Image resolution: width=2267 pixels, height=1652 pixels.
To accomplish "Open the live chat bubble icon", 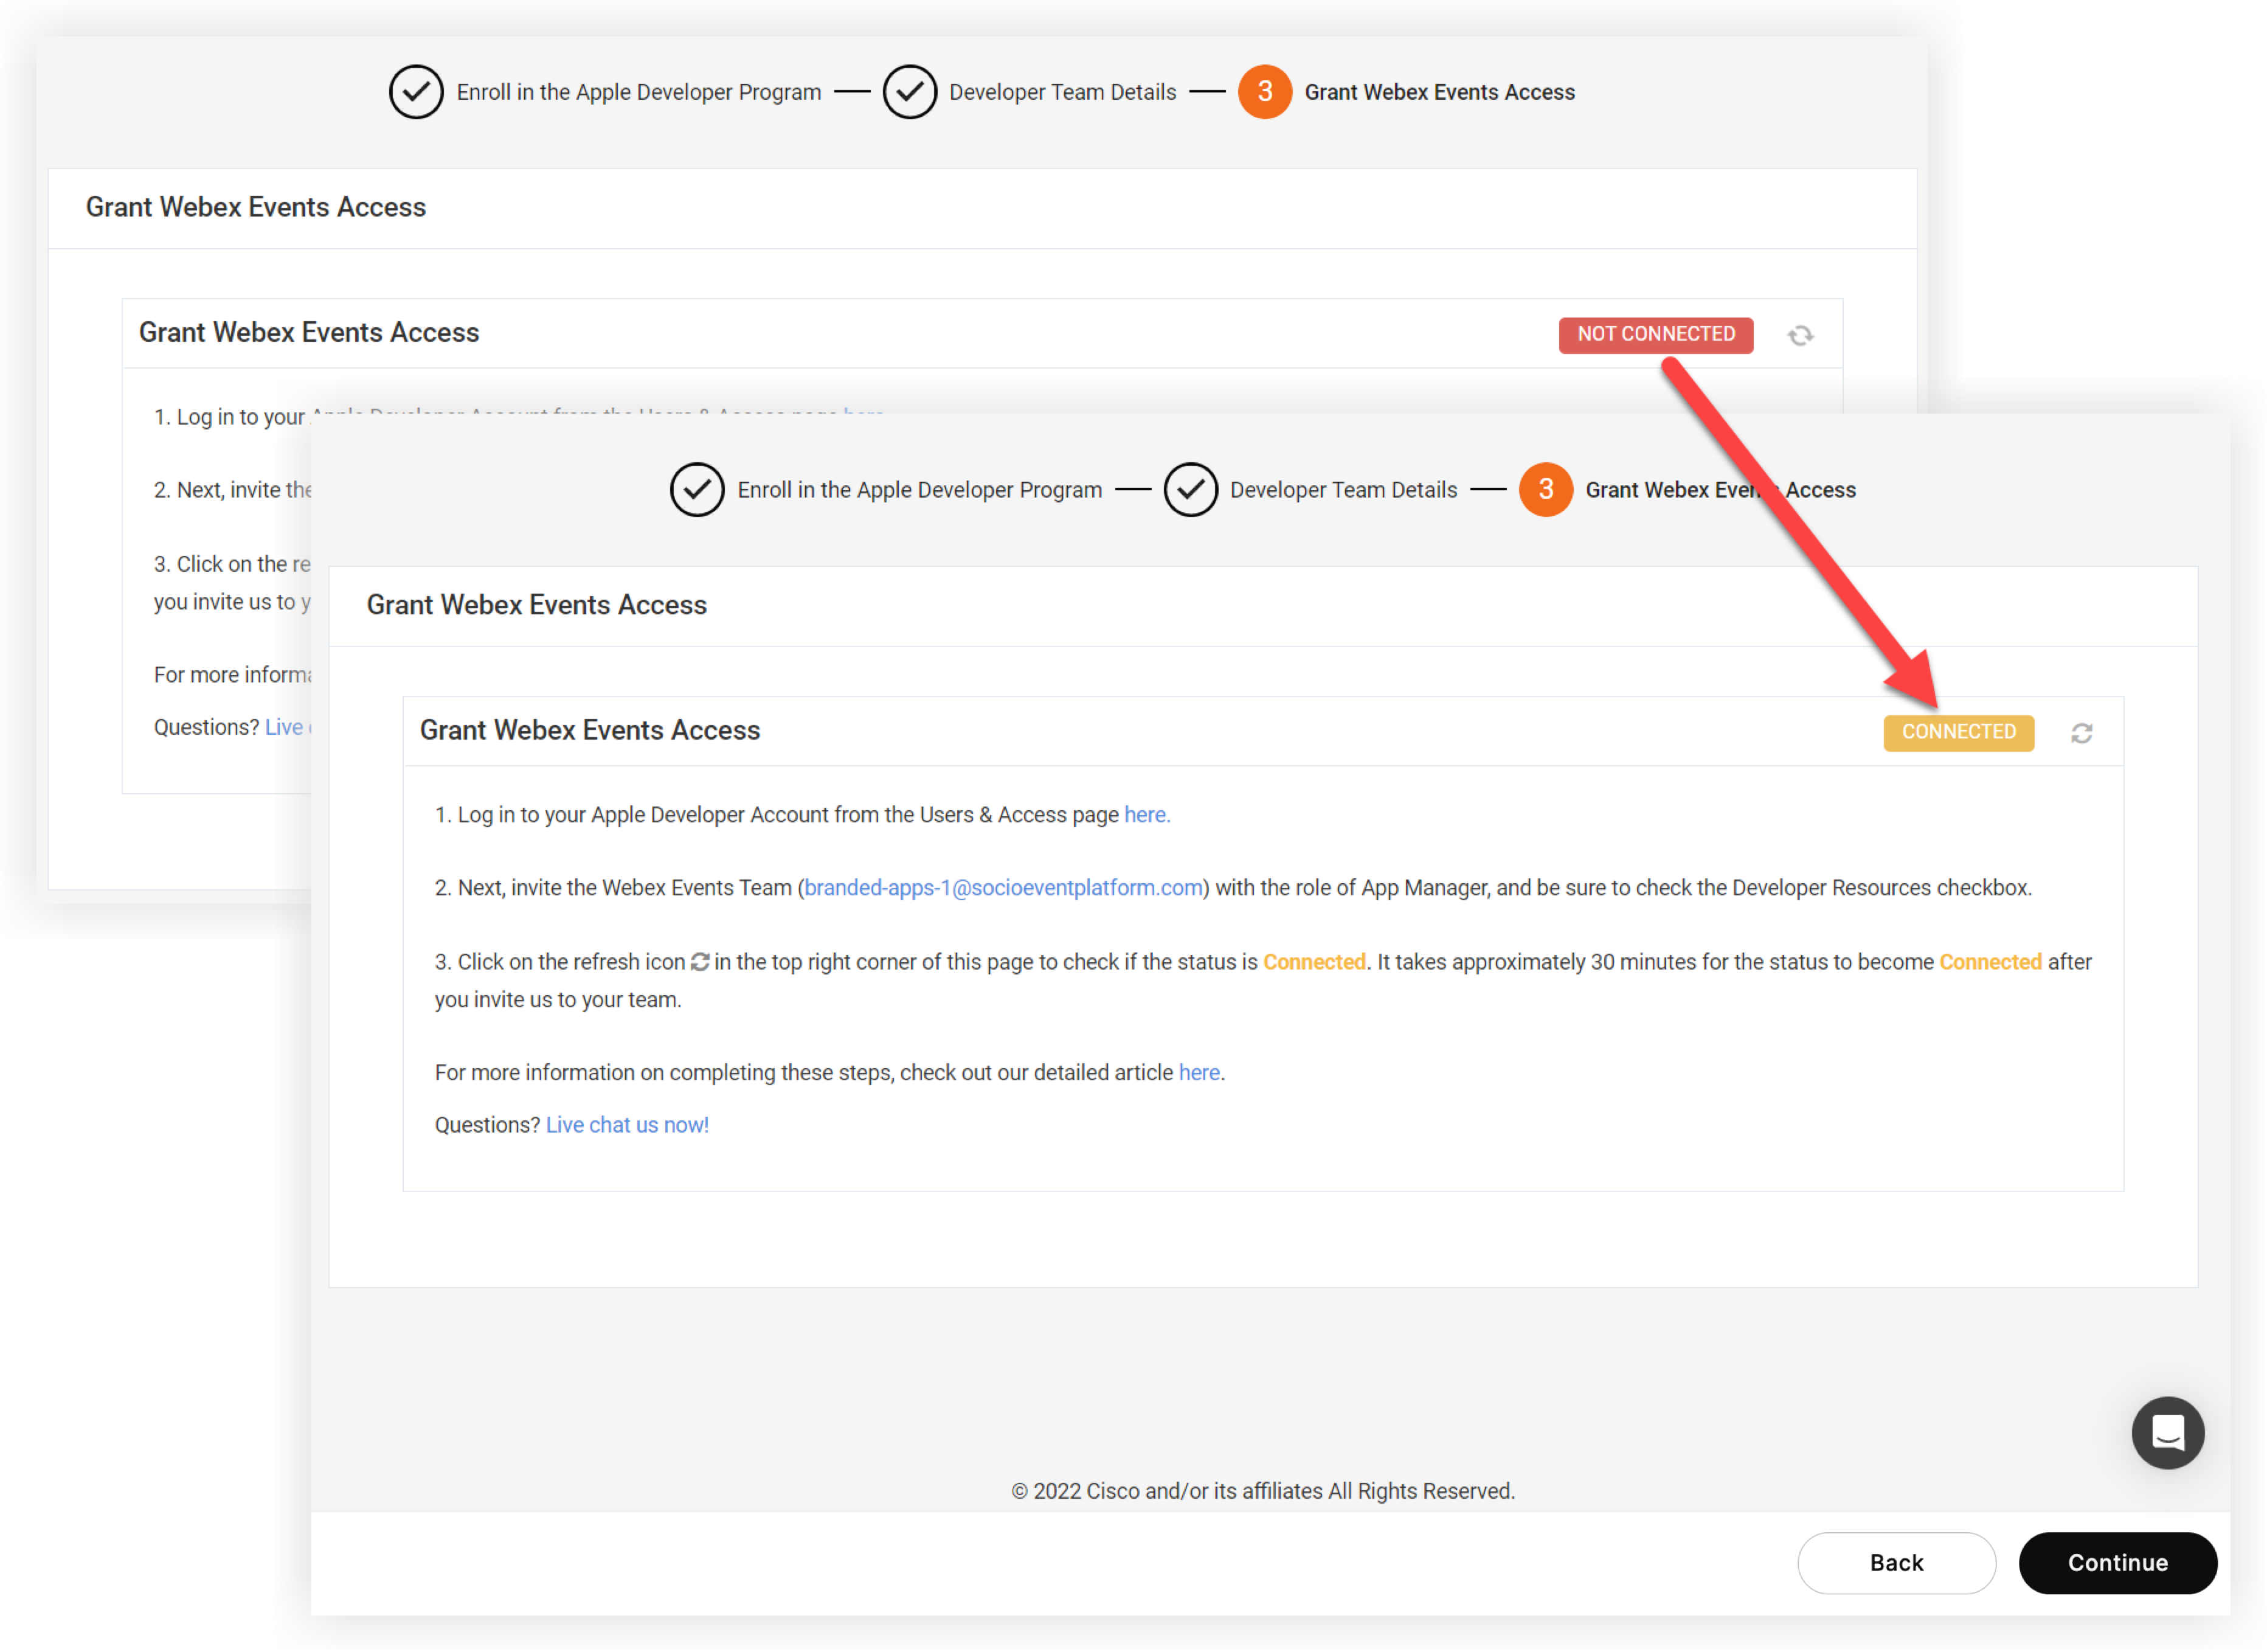I will click(x=2167, y=1432).
